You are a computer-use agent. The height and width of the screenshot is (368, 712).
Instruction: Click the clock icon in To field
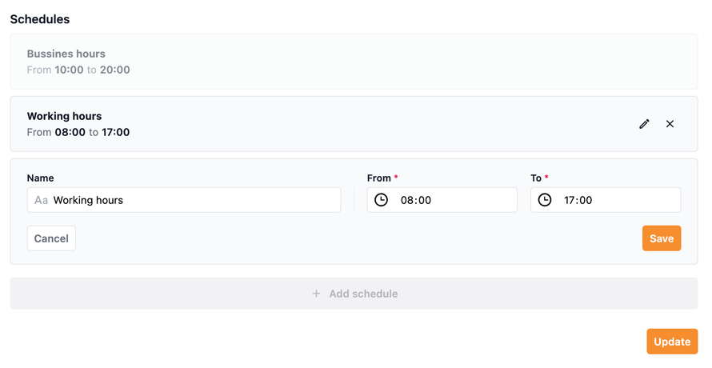tap(545, 200)
